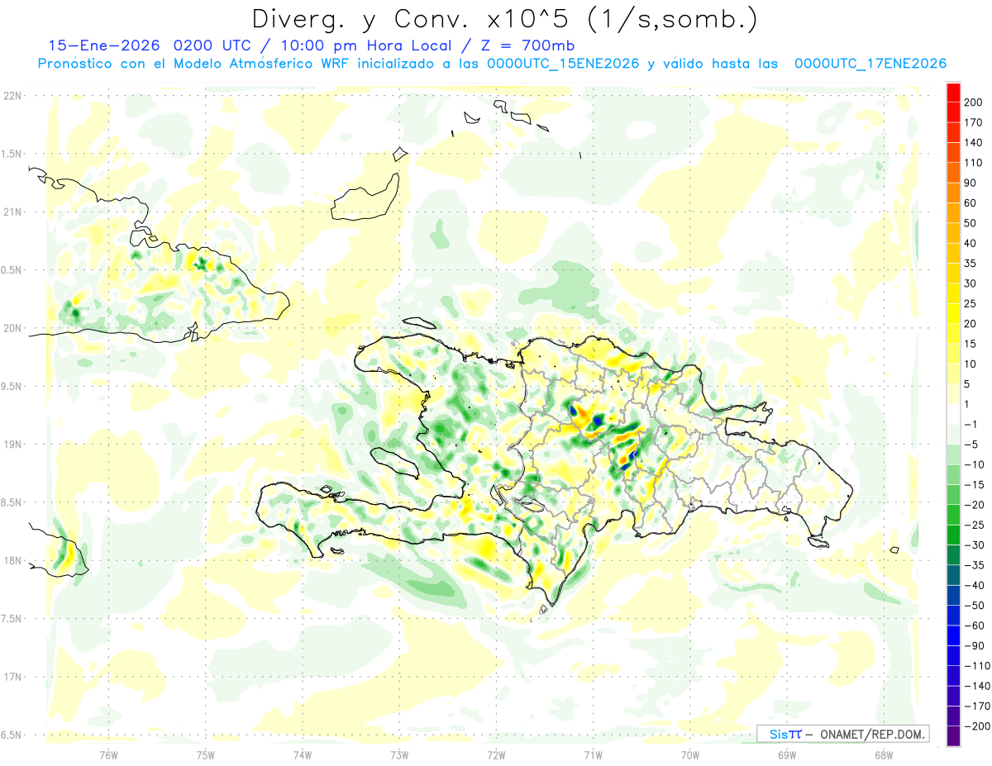Click the positive '90' colorbar label

[971, 183]
